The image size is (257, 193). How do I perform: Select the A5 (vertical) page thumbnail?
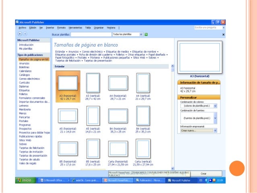click(x=93, y=116)
